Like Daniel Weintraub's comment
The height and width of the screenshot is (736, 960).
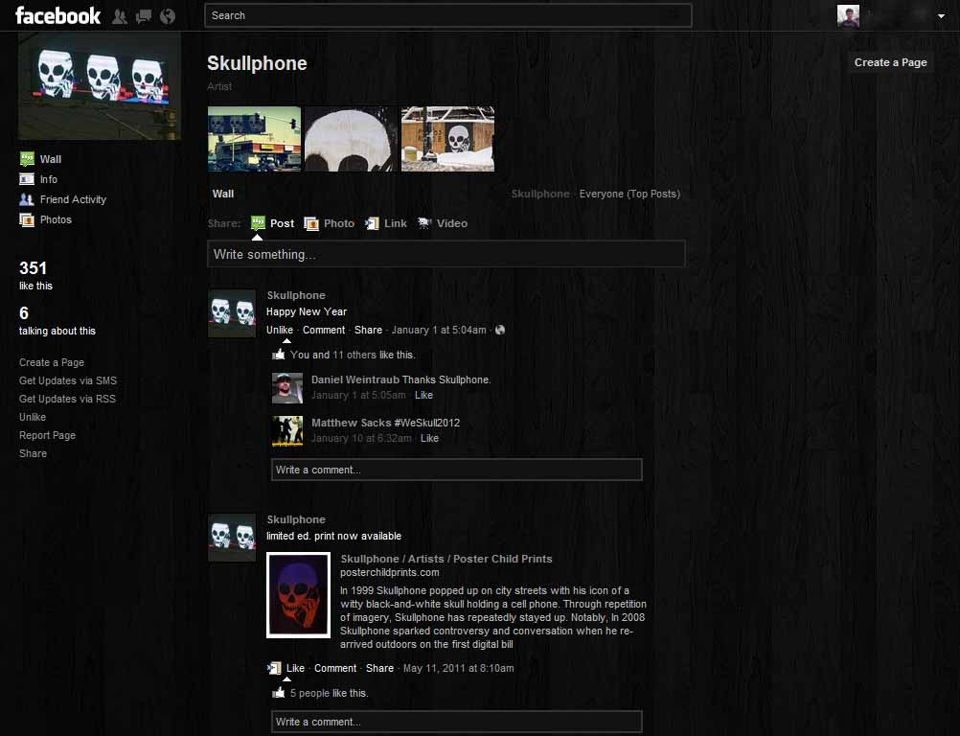423,396
